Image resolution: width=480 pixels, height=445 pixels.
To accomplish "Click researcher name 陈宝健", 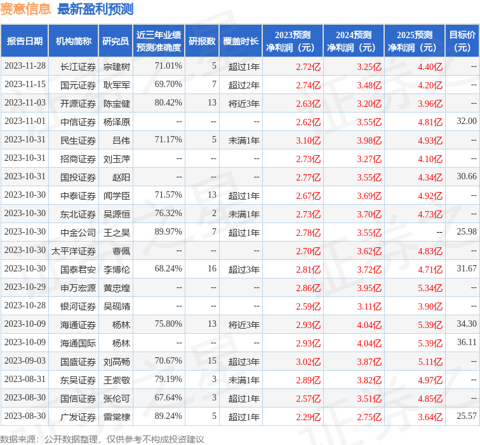I will coord(117,104).
